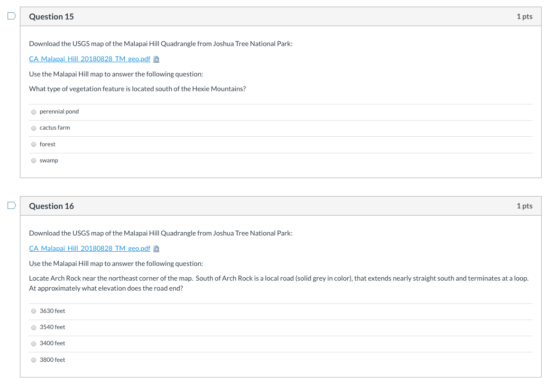Click the "Question 16" heading
Screen dimensions: 553x387
(52, 206)
